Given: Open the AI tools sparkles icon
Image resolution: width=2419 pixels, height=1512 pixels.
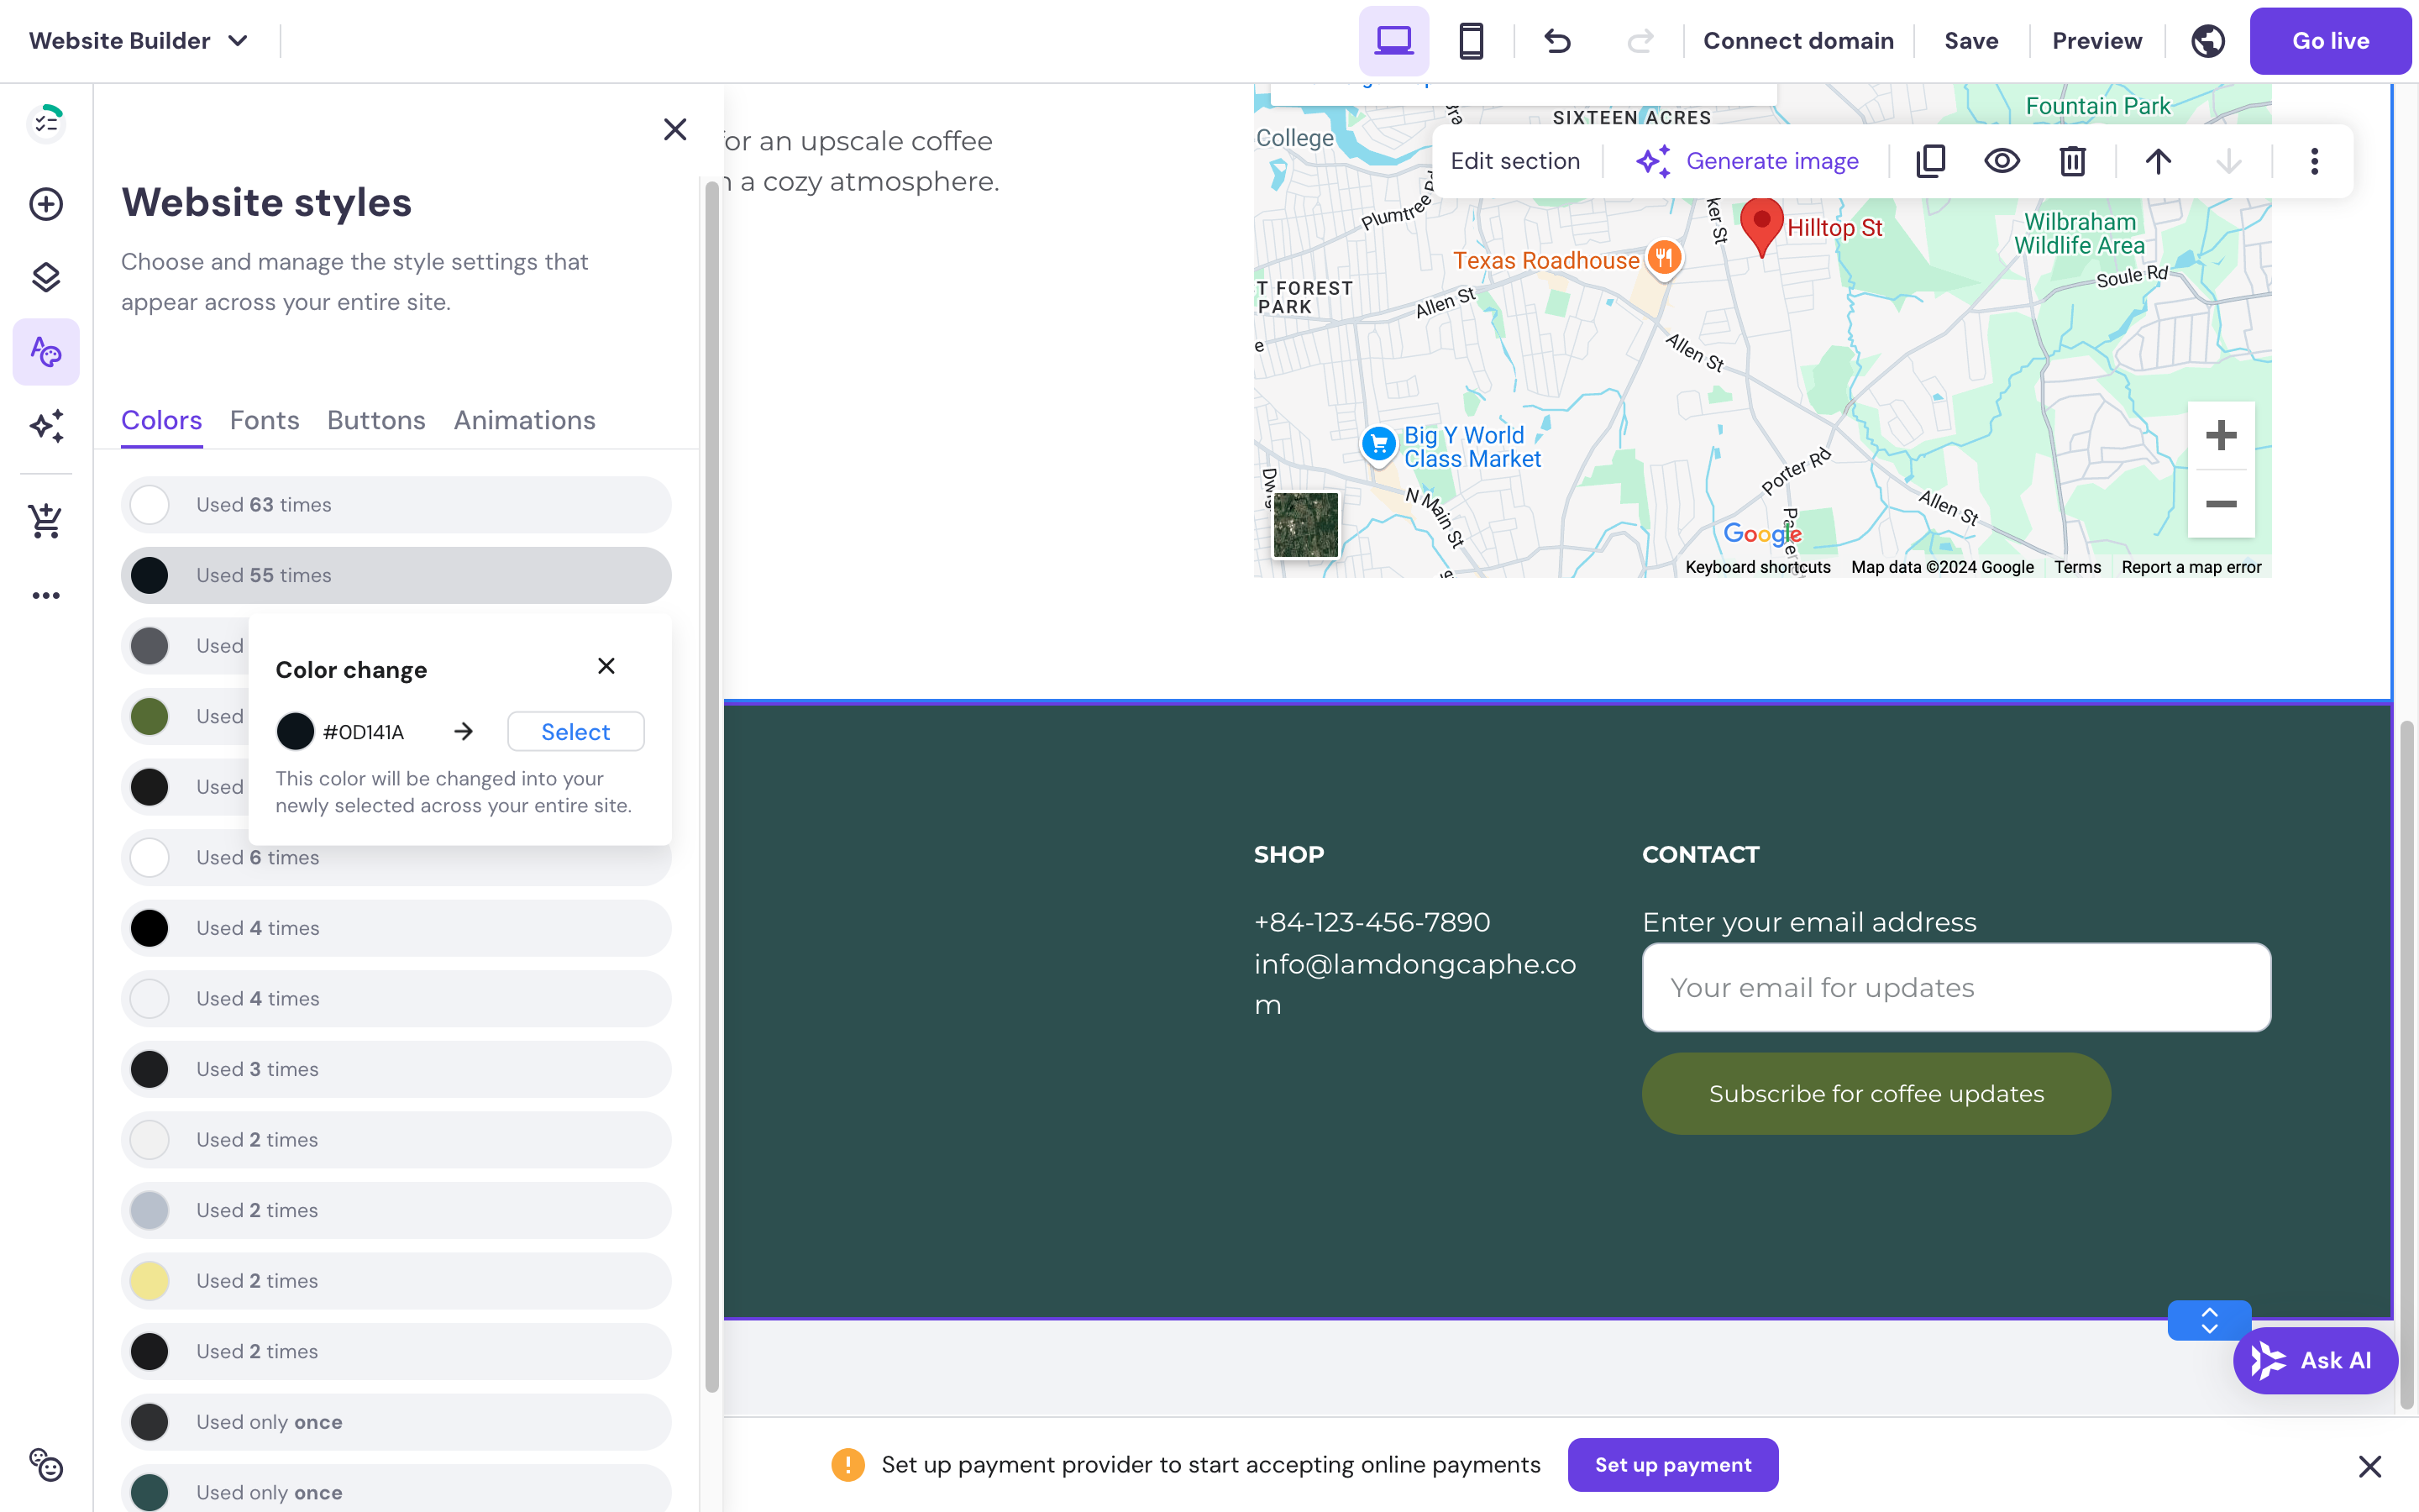Looking at the screenshot, I should [x=46, y=427].
